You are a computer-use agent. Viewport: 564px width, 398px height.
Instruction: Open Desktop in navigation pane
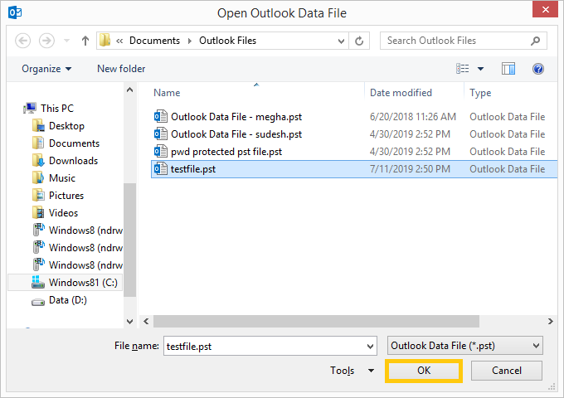[66, 126]
